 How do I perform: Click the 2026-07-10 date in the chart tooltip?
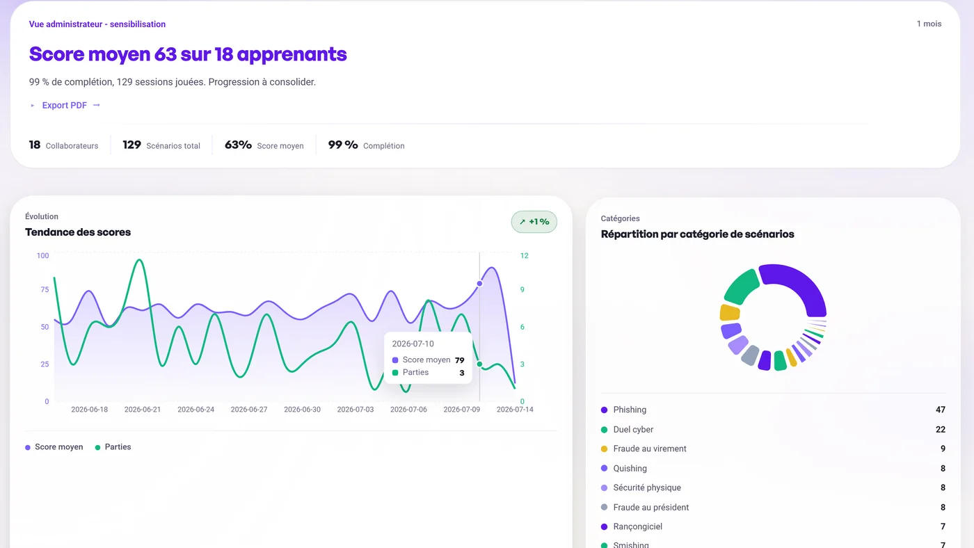413,344
